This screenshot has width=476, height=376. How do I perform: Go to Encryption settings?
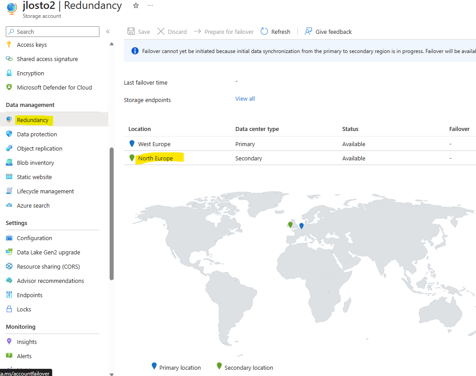point(30,73)
